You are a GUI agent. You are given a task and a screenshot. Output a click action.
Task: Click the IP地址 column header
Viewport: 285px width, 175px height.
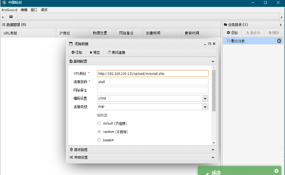point(73,33)
